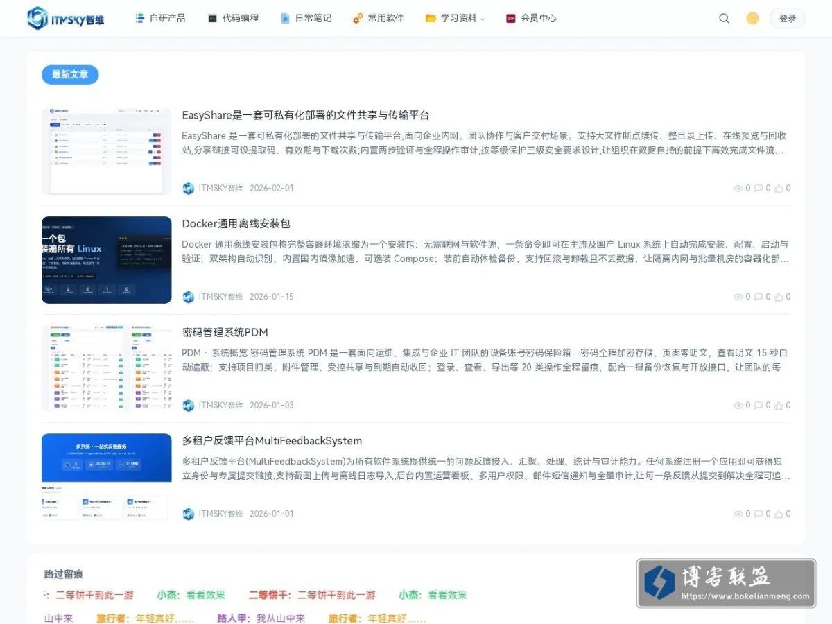The height and width of the screenshot is (624, 832).
Task: Click the 代码编程 terminal icon
Action: [213, 19]
